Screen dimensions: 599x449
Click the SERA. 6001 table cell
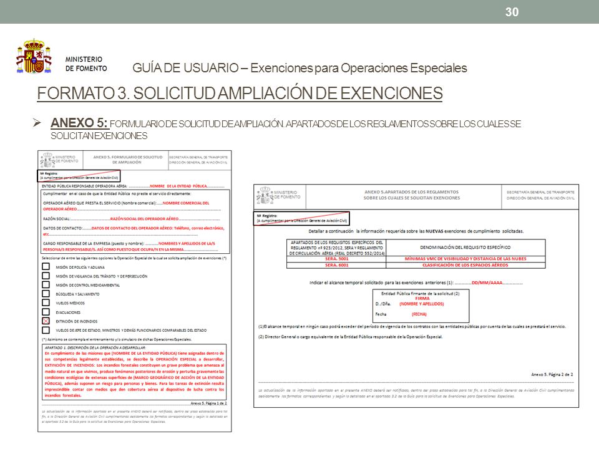[336, 265]
